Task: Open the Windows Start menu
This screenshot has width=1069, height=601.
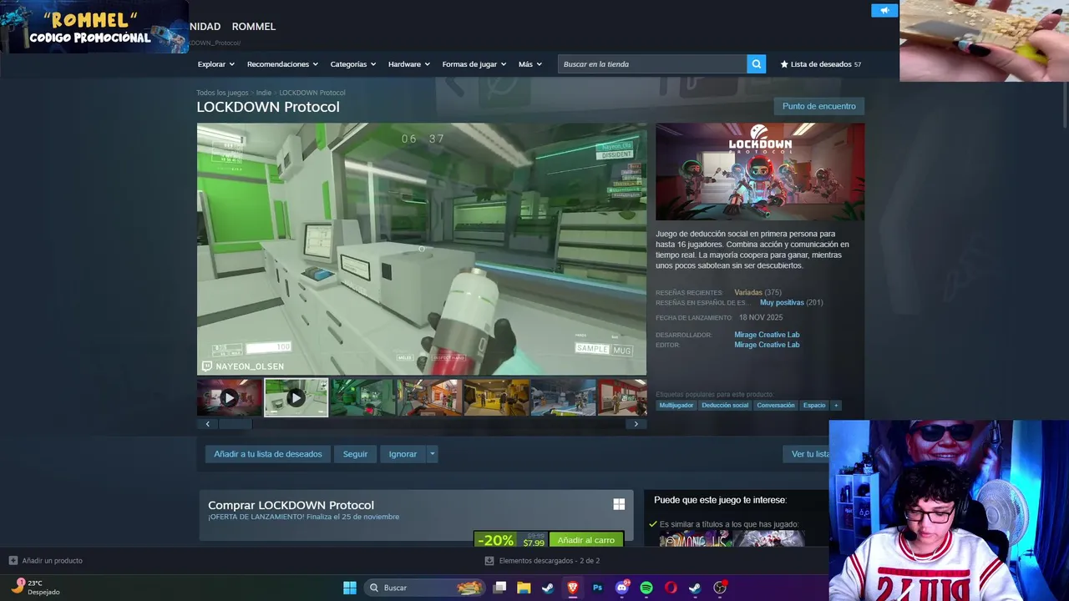Action: click(350, 588)
